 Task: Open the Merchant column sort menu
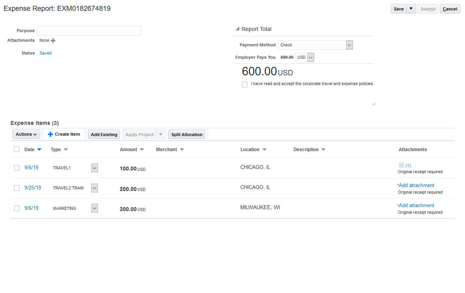(x=182, y=150)
